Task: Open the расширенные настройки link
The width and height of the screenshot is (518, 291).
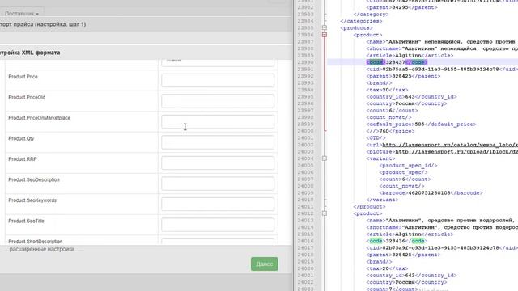Action: [42, 249]
